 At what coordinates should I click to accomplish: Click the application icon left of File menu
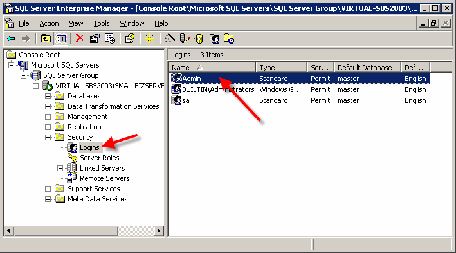(9, 23)
